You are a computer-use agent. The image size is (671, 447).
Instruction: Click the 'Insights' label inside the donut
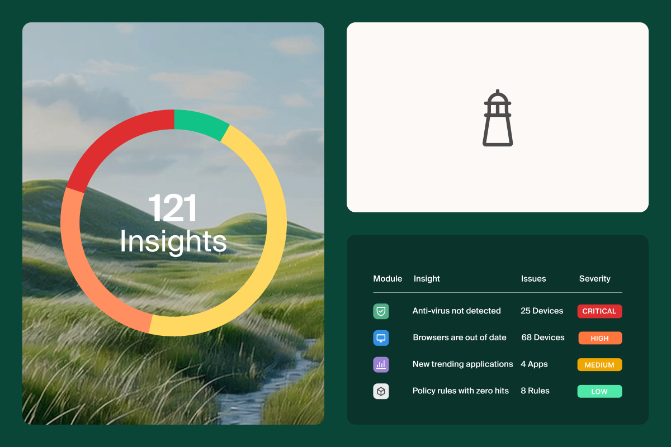click(x=173, y=242)
